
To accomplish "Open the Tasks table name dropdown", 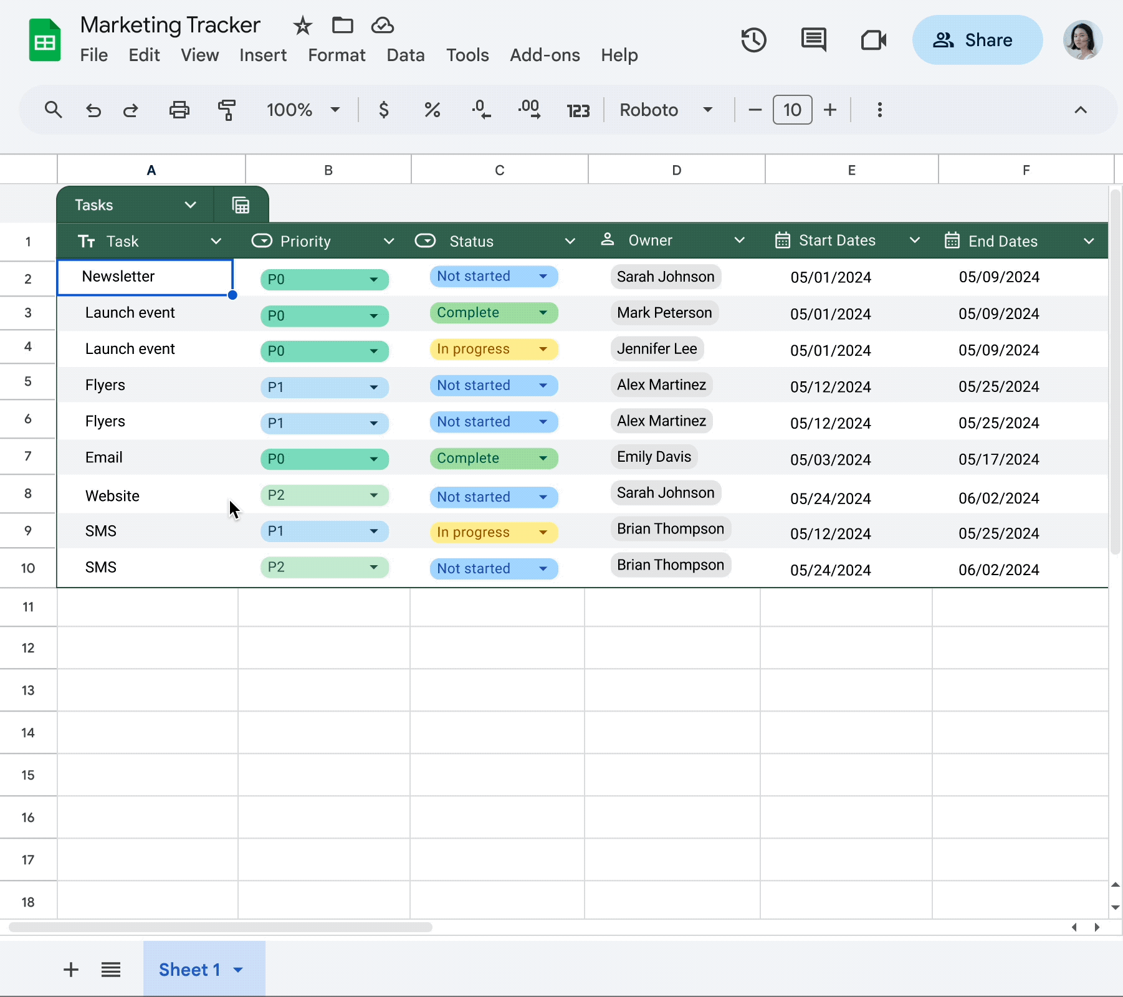I will (x=190, y=204).
